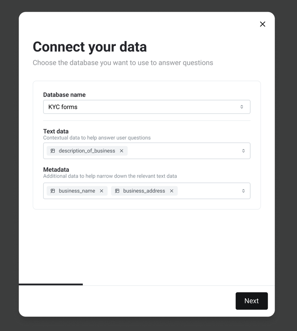Viewport: 297px width, 331px height.
Task: Click the Metadata field label
Action: tap(56, 169)
